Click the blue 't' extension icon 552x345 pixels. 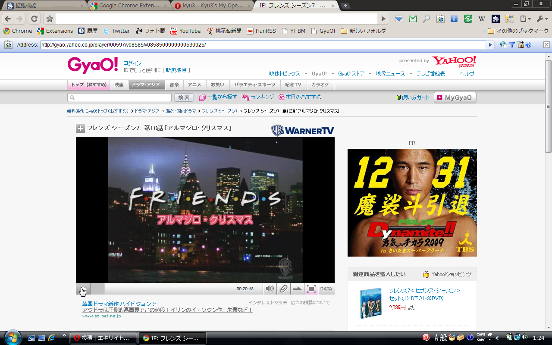(x=454, y=19)
